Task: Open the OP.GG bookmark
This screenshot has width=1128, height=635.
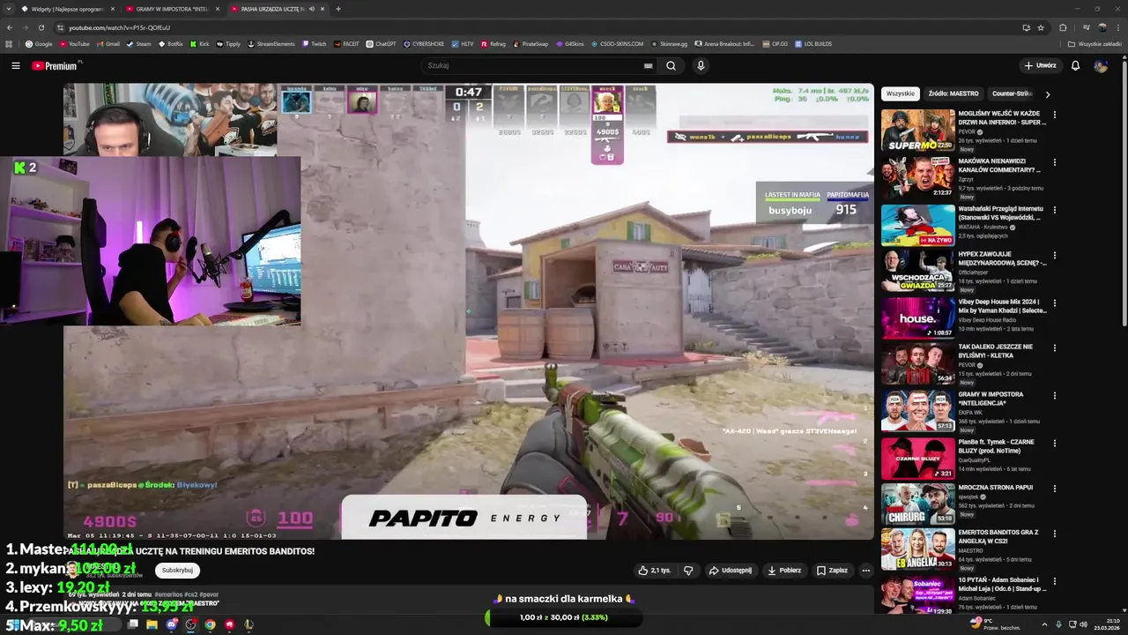Action: tap(775, 43)
